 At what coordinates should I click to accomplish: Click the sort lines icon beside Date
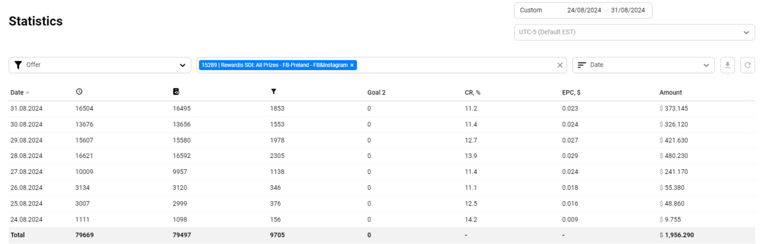[x=582, y=65]
